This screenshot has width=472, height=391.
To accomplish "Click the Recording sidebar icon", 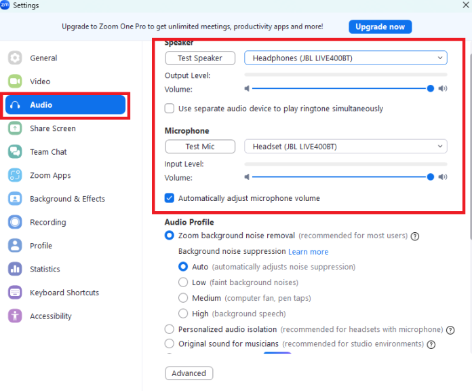I will point(15,222).
